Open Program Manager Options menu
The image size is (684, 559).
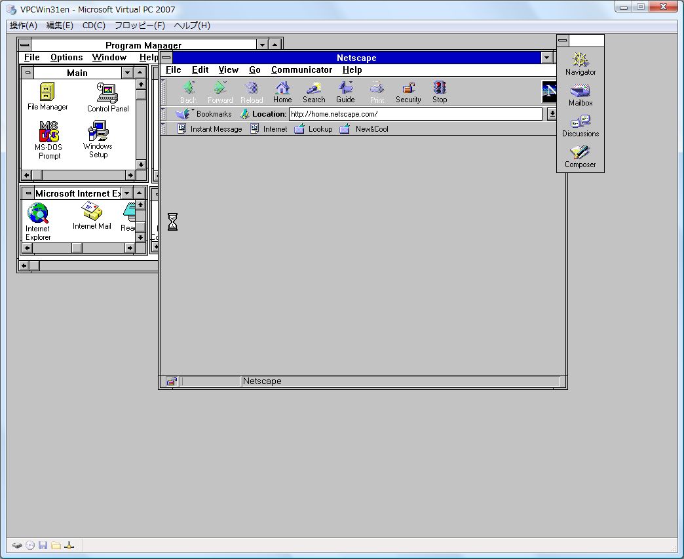66,57
